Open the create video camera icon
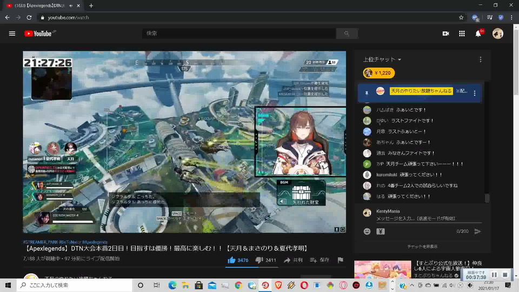519x292 pixels. point(445,34)
